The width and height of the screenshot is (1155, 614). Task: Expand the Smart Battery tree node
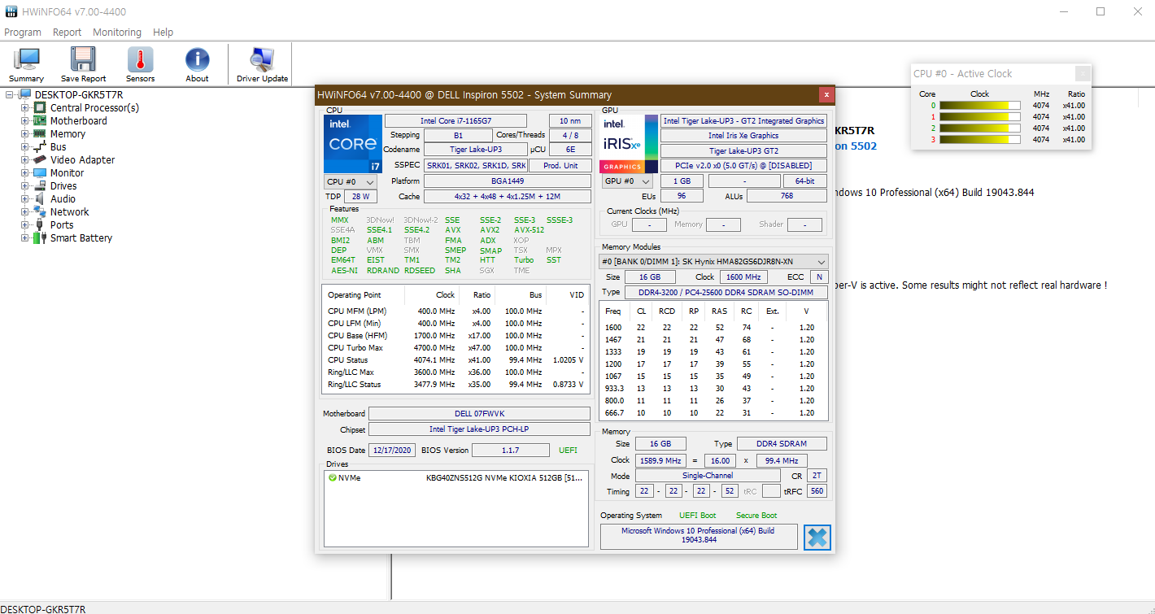coord(24,237)
